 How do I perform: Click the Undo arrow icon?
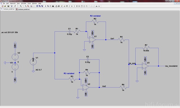[87, 6]
